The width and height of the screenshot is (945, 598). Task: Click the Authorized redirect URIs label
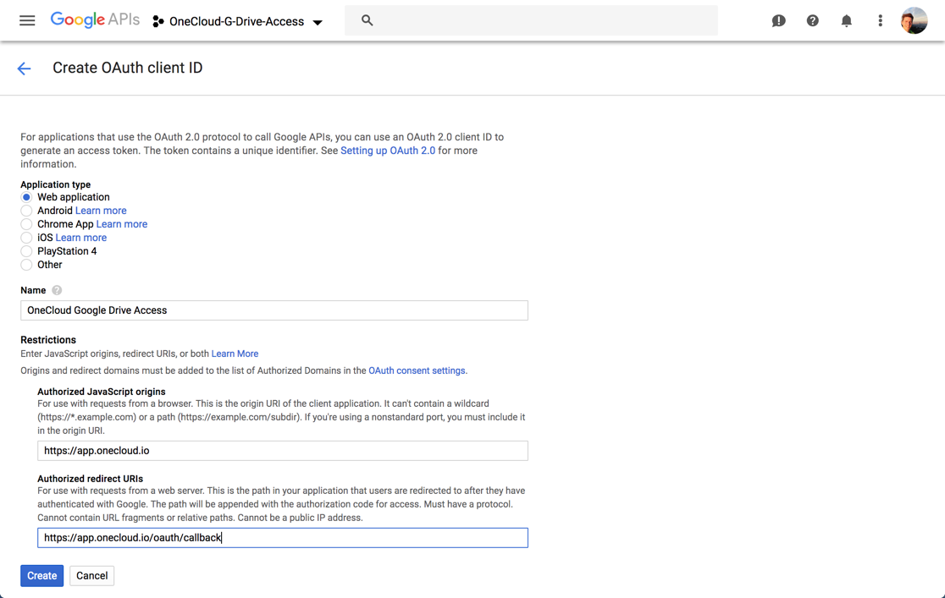(x=90, y=479)
